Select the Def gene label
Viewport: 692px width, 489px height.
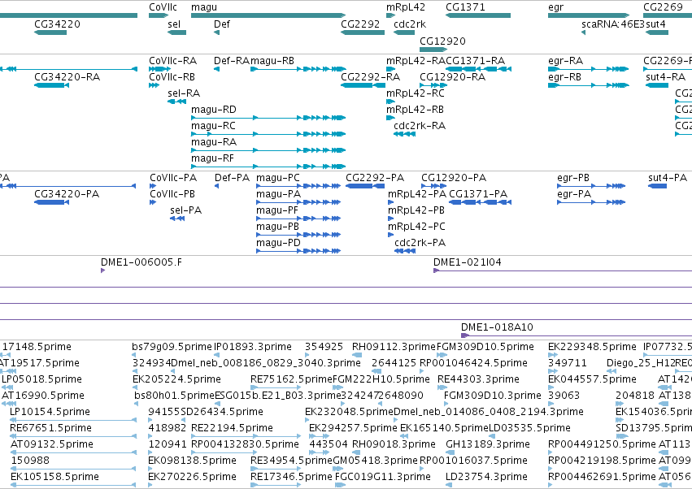tap(221, 24)
